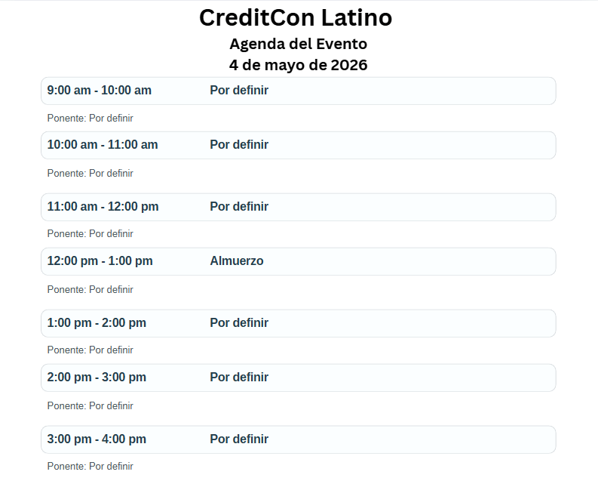Click the Ponente line below the Almuerzo session

tap(90, 290)
